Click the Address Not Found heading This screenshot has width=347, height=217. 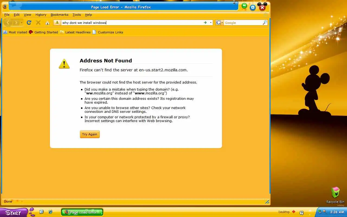coord(106,60)
